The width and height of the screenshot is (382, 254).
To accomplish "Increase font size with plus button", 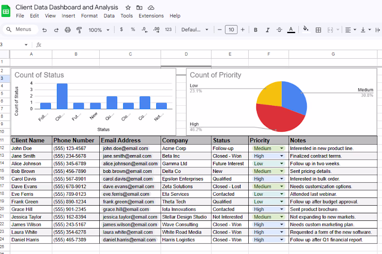I will pos(243,30).
